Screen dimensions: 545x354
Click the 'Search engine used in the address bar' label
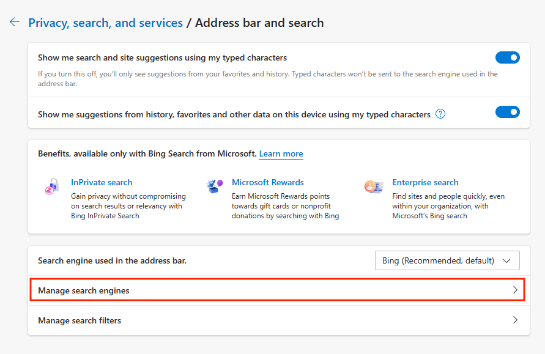coord(112,260)
